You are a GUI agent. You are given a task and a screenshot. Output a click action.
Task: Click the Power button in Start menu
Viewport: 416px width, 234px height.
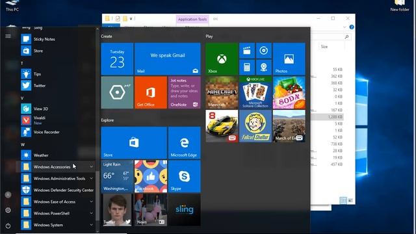[x=8, y=226]
